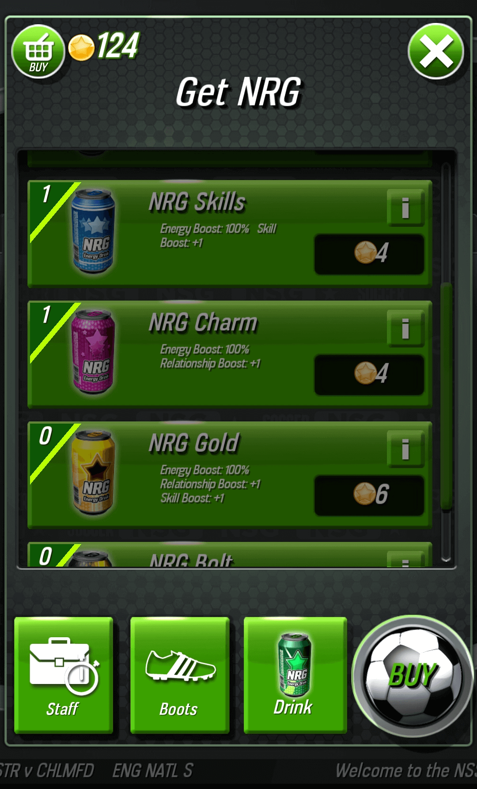Switch to the Boots tab

180,675
